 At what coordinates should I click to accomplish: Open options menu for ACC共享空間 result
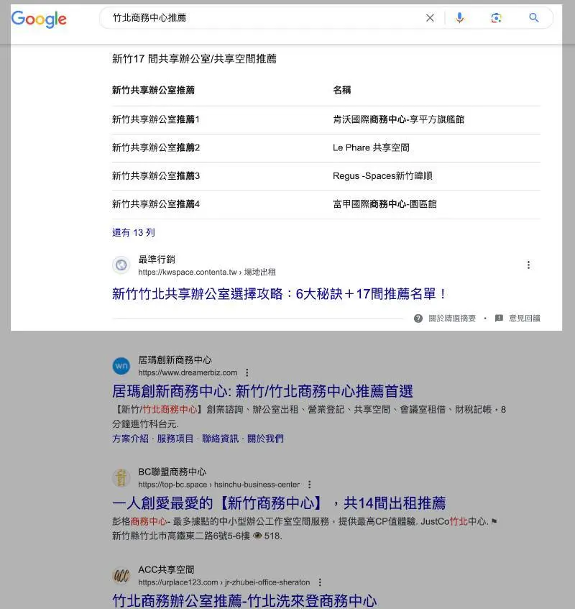tap(320, 582)
